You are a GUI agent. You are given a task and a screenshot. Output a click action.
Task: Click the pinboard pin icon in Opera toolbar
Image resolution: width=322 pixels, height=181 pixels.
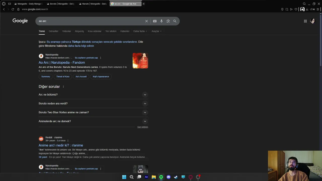point(282,9)
